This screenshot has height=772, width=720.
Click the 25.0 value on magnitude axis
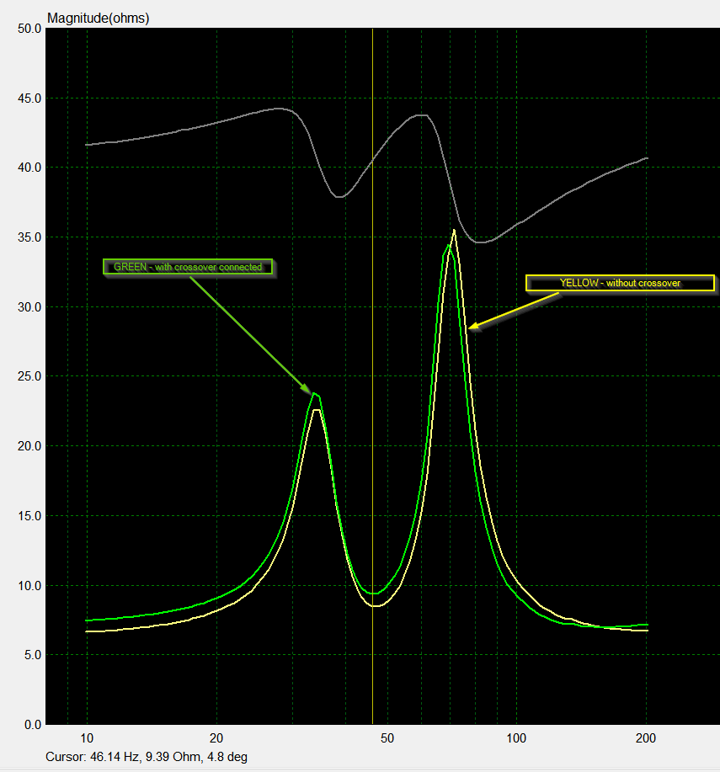click(x=29, y=376)
